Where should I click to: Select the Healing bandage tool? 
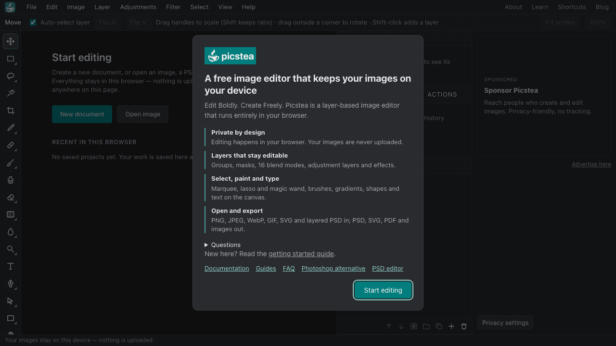[x=11, y=145]
